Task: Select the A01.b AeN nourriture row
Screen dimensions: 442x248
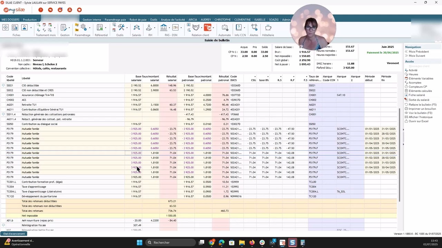Action: (199, 220)
